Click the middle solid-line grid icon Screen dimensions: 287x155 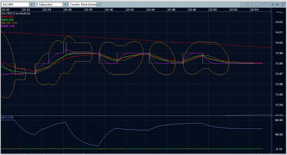262,5
